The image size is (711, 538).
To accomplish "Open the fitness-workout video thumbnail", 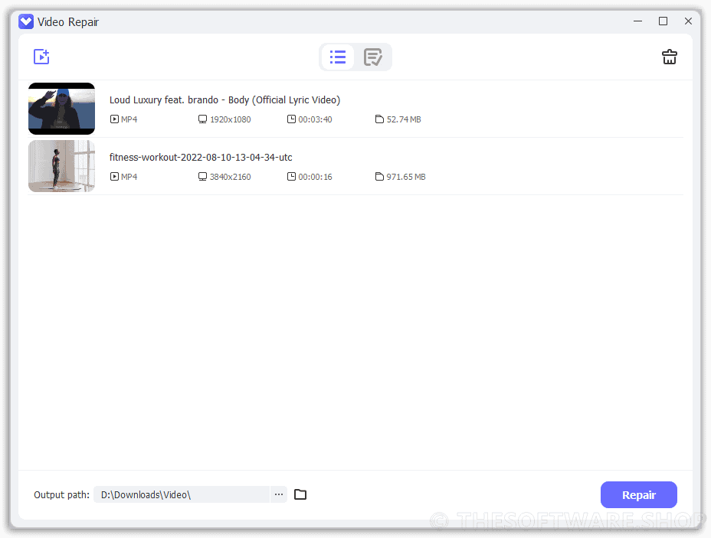I will [61, 166].
